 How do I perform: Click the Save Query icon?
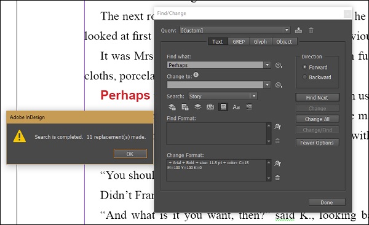click(x=298, y=30)
